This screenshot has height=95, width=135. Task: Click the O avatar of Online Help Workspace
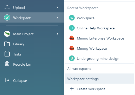[x=72, y=28]
